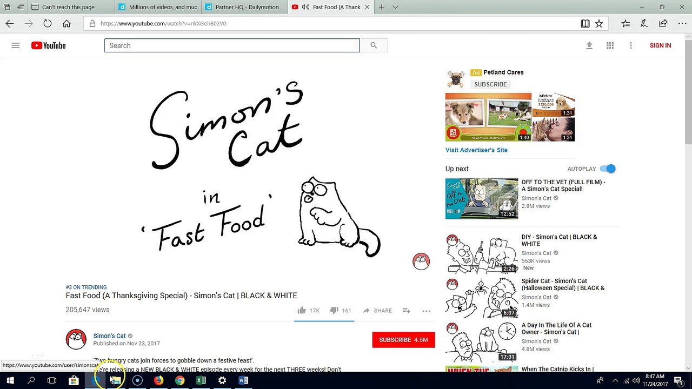The width and height of the screenshot is (692, 389).
Task: Open the YouTube apps grid icon
Action: point(610,45)
